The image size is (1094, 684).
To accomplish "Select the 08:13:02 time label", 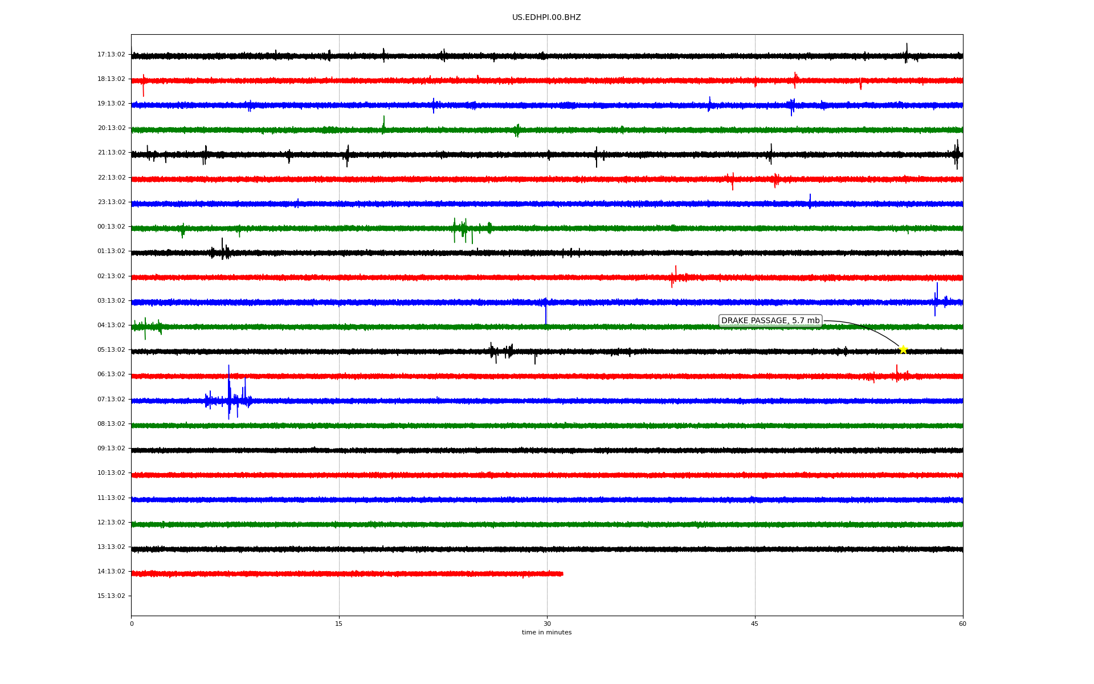I will (x=111, y=424).
